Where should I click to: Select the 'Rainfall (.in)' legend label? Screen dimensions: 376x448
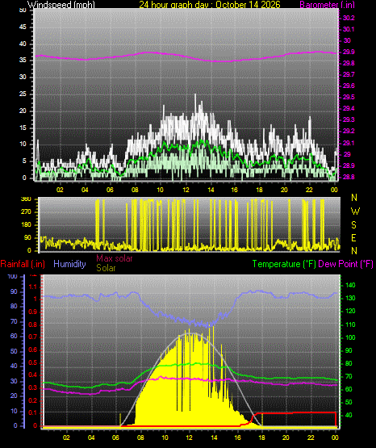point(23,264)
